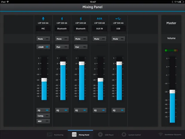Screen dimensions: 185x139
Task: Tap the battery indicator in status bar
Action: (x=182, y=2)
